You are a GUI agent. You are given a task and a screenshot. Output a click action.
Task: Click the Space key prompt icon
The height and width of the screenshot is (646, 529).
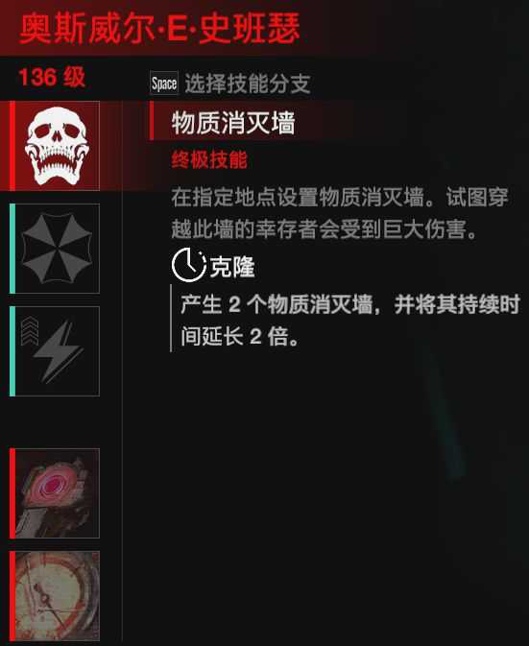pos(164,84)
